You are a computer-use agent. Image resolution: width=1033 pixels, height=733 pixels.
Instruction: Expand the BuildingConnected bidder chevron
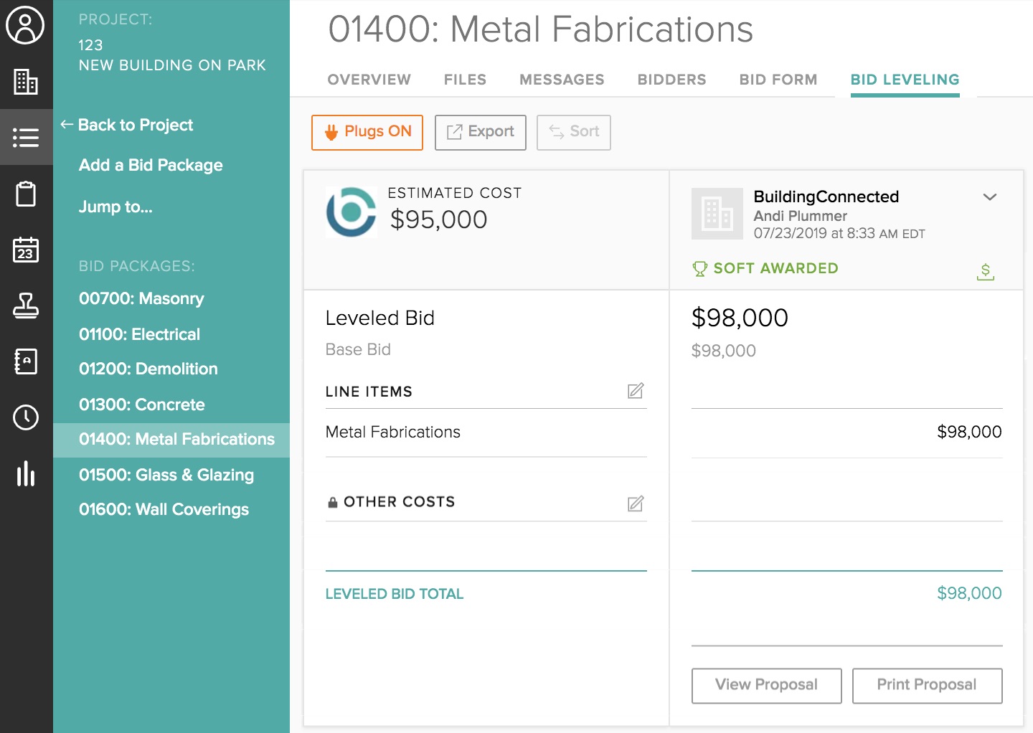click(990, 197)
